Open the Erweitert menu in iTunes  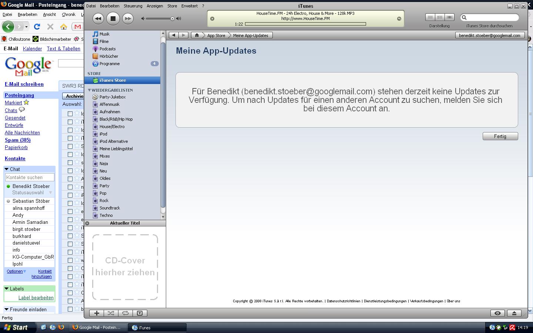pos(190,6)
